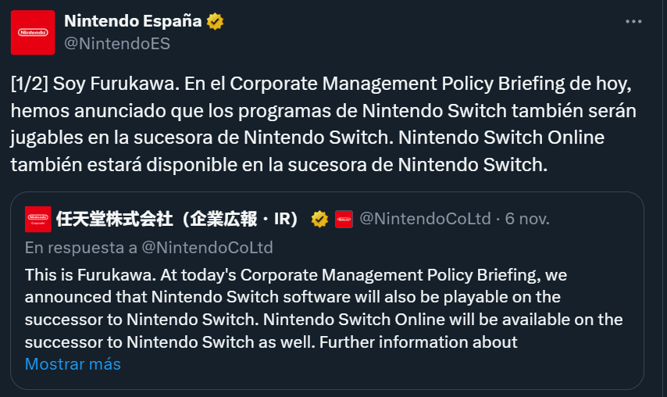The height and width of the screenshot is (397, 667).
Task: Open the More options three-dot menu
Action: (x=634, y=23)
